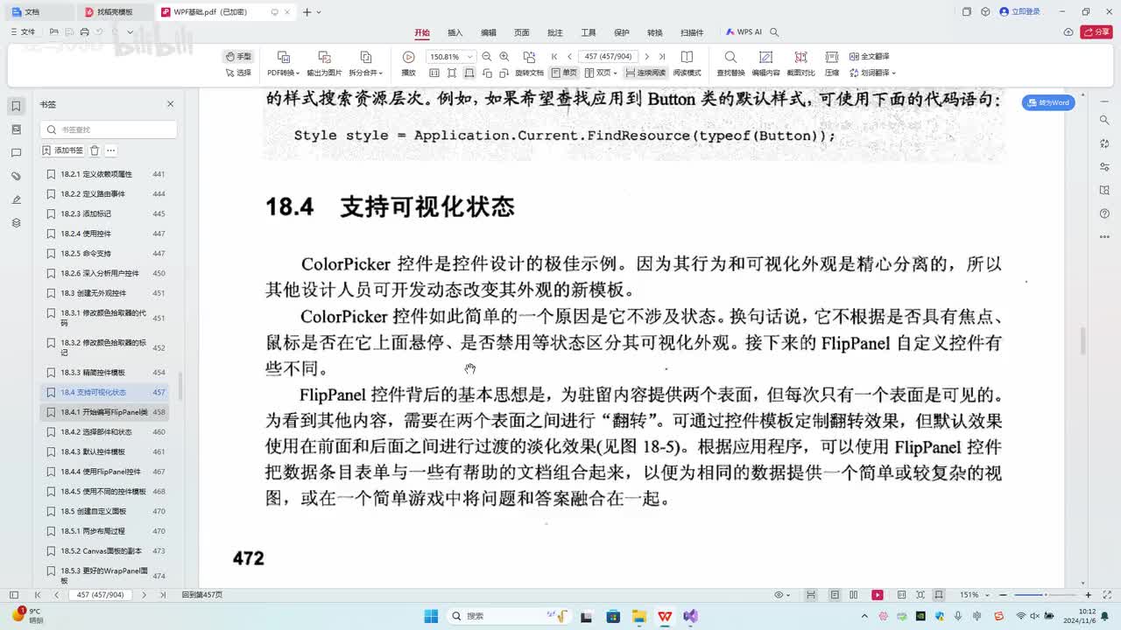Select bookmark 18.5 创建自定义面板
The image size is (1121, 630).
105,511
